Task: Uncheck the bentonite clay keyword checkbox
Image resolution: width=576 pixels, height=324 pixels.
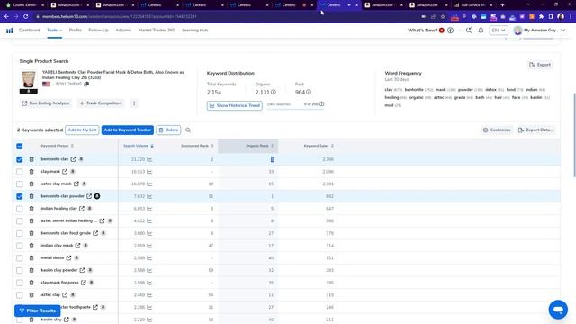Action: [20, 159]
